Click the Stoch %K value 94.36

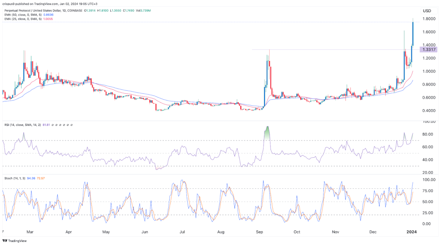click(x=31, y=178)
